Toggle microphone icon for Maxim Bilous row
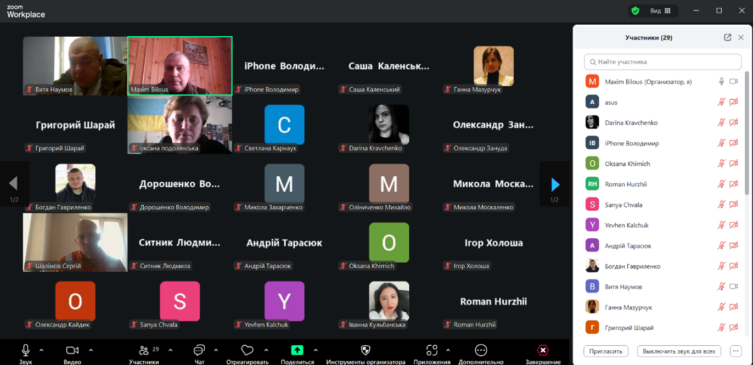753x365 pixels. pyautogui.click(x=722, y=81)
